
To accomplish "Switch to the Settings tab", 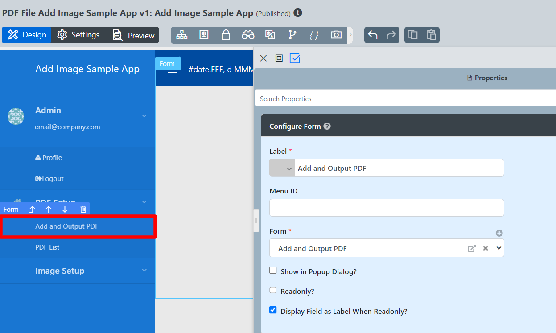I will [x=78, y=35].
